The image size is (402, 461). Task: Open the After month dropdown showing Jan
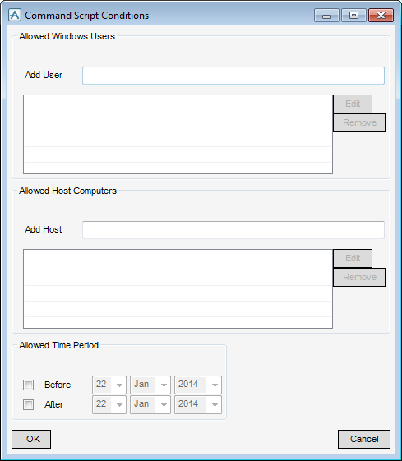pos(150,404)
